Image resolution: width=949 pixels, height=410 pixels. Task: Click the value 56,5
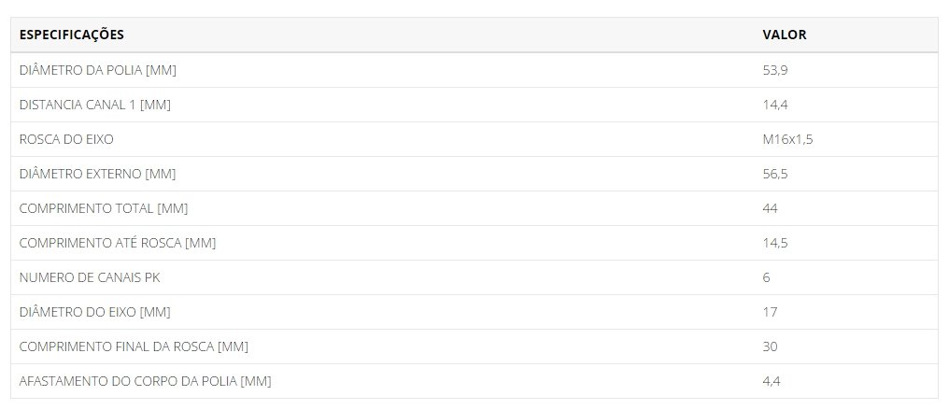[x=775, y=174]
